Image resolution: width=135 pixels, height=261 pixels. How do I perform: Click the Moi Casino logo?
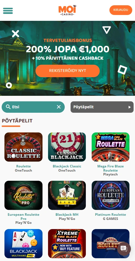[67, 10]
